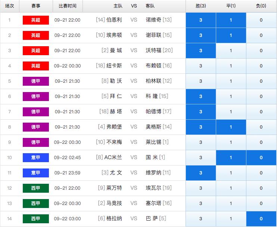277x227 pixels.
Task: Open home team AC米兰 link
Action: click(113, 158)
